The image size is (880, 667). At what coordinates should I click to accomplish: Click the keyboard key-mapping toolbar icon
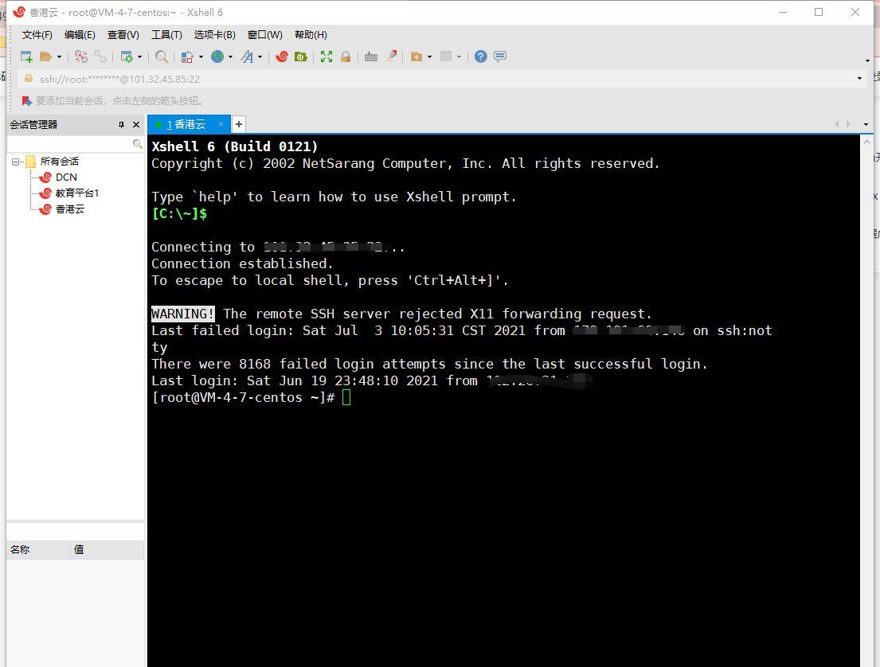(371, 57)
